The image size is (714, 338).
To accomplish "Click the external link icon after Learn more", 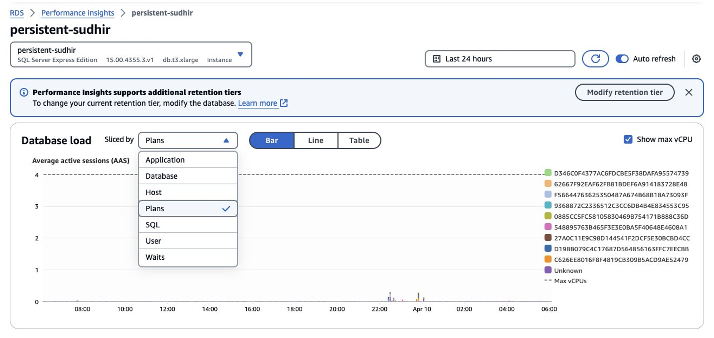I will coord(284,103).
